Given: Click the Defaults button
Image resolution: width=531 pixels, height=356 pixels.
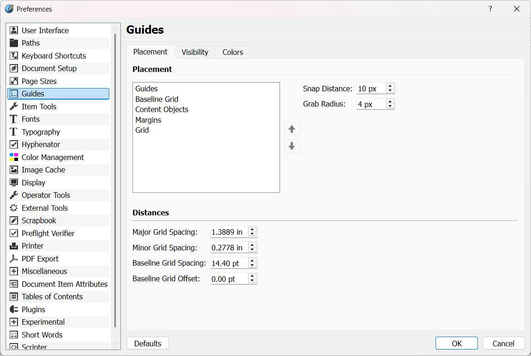Looking at the screenshot, I should pos(148,344).
